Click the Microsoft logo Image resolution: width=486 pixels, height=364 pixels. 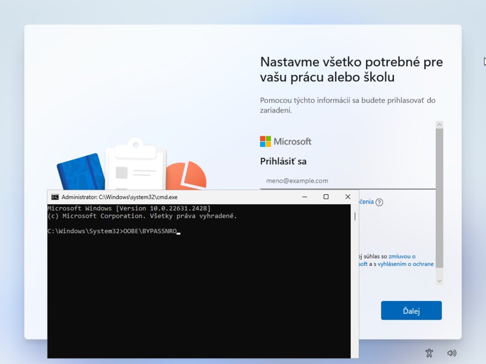click(x=285, y=141)
